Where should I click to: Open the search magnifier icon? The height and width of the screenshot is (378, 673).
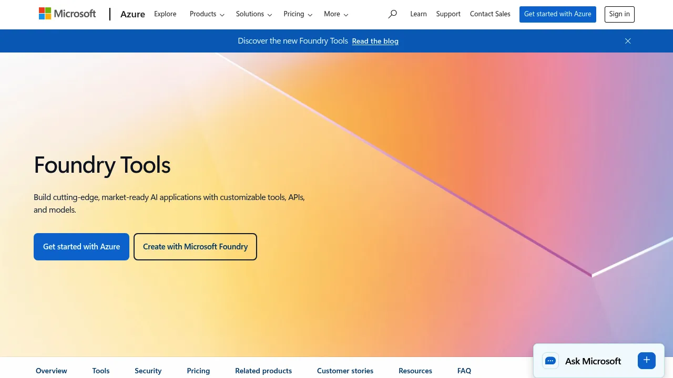(x=392, y=14)
